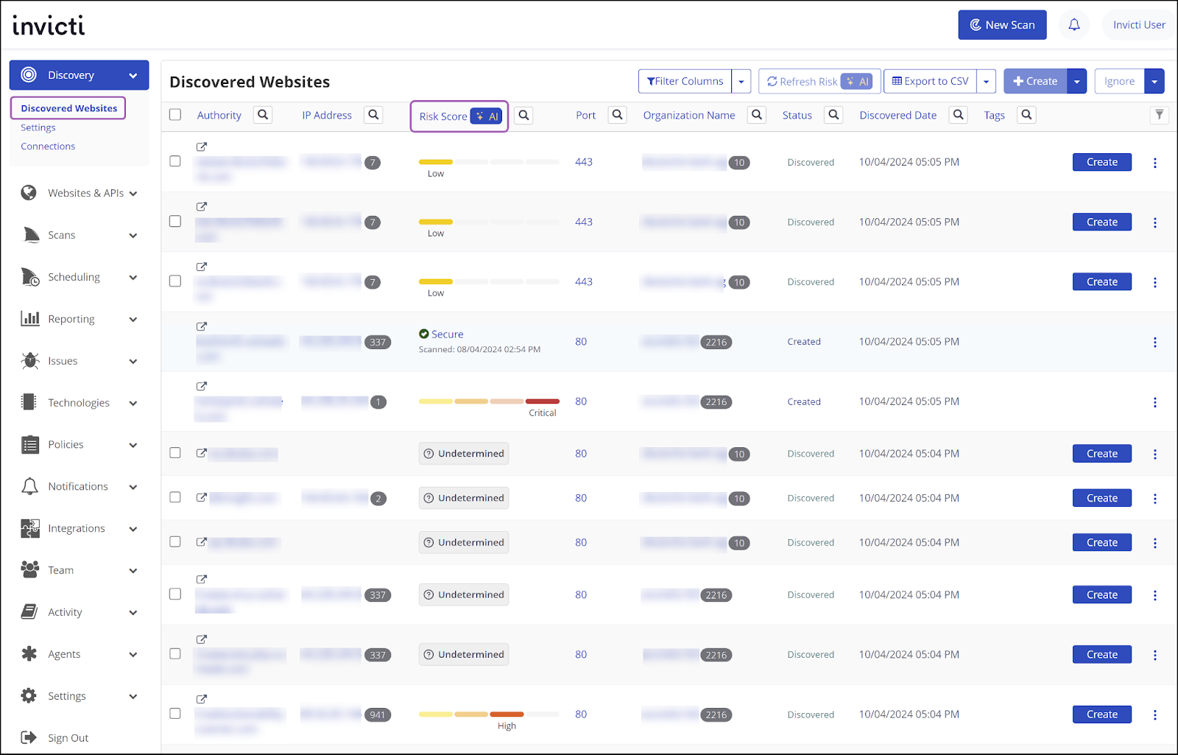Screen dimensions: 1178x755
Task: Open the Export to CSV dropdown arrow
Action: (x=986, y=81)
